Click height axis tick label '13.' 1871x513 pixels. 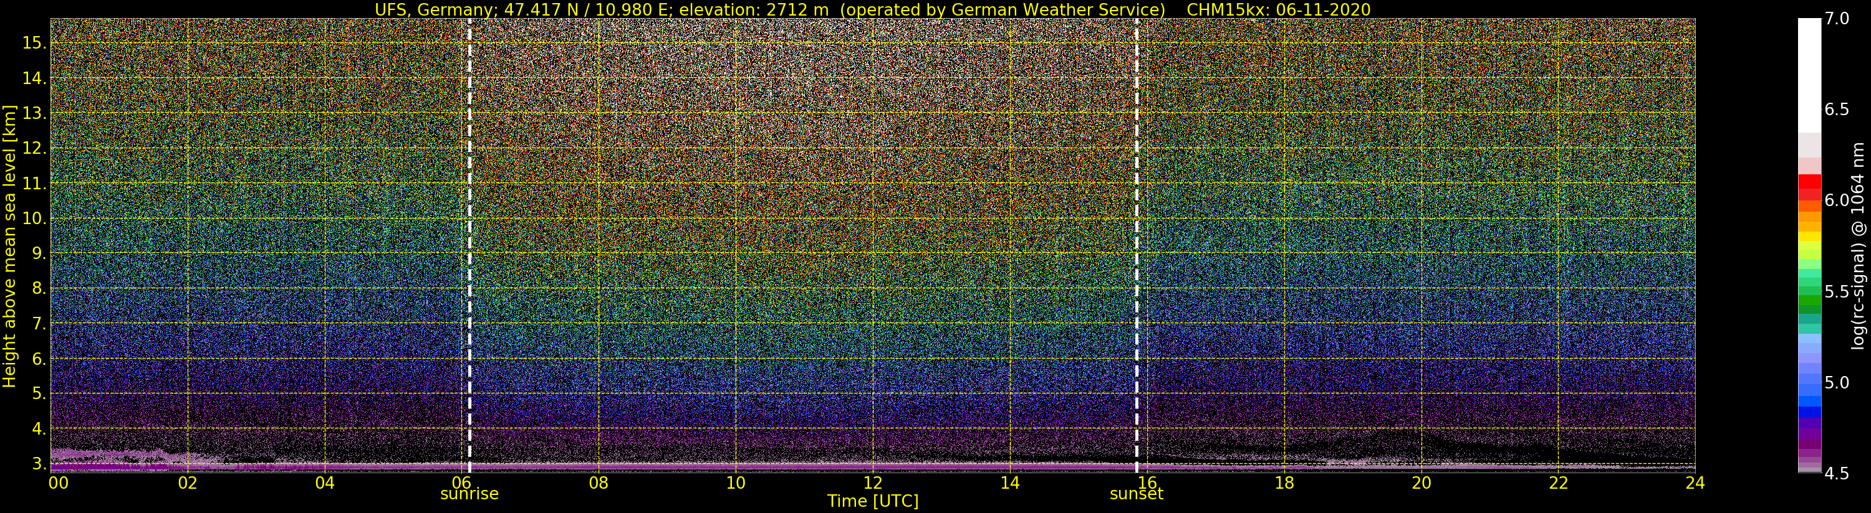(x=34, y=113)
